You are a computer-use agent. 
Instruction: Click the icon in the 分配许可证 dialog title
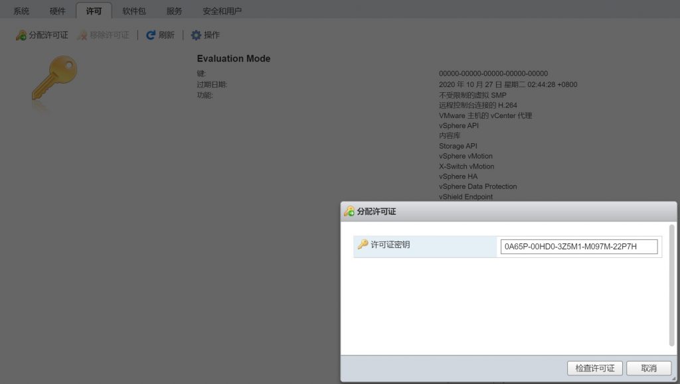(349, 212)
